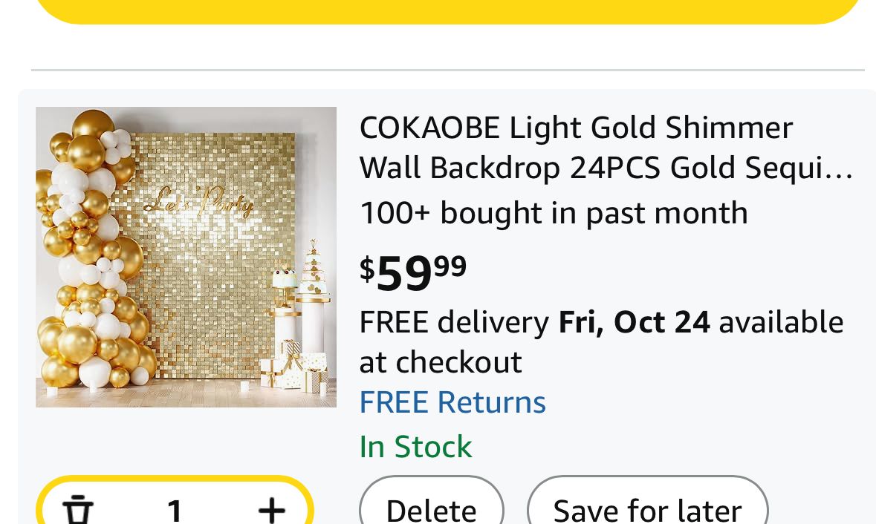Click the trash icon in quantity stepper
This screenshot has width=876, height=524.
click(78, 510)
